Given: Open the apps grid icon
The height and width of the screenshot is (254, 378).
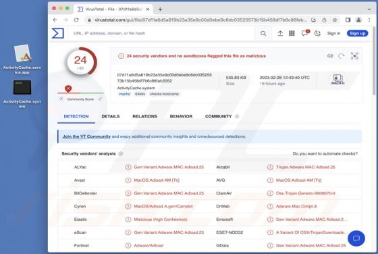Looking at the screenshot, I should 292,33.
